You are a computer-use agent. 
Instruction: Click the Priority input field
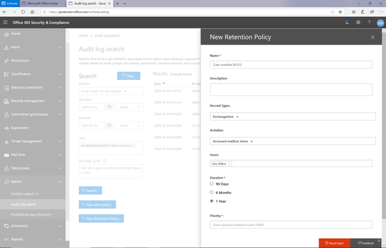(291, 224)
